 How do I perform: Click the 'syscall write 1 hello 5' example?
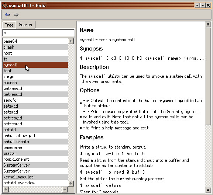click(x=112, y=154)
